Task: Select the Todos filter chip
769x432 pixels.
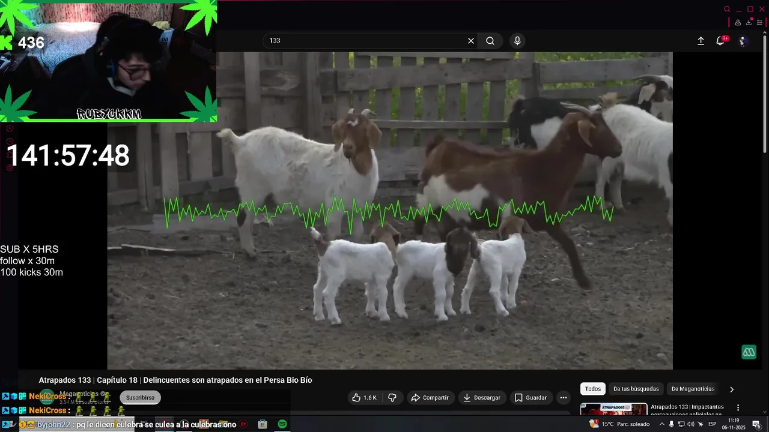Action: [x=593, y=389]
